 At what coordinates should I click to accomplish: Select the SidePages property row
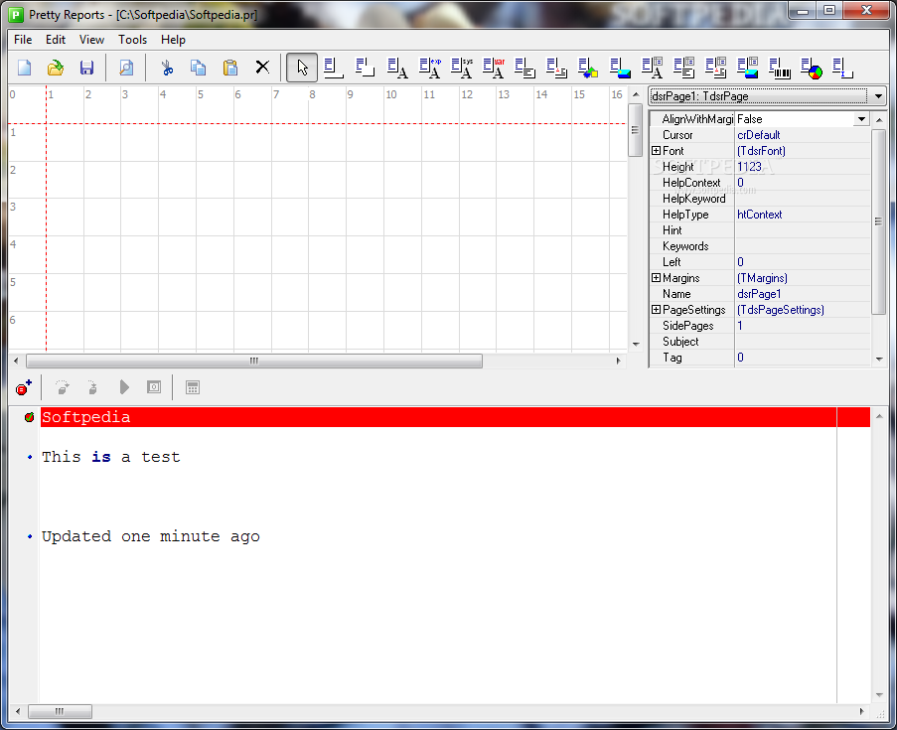(760, 326)
